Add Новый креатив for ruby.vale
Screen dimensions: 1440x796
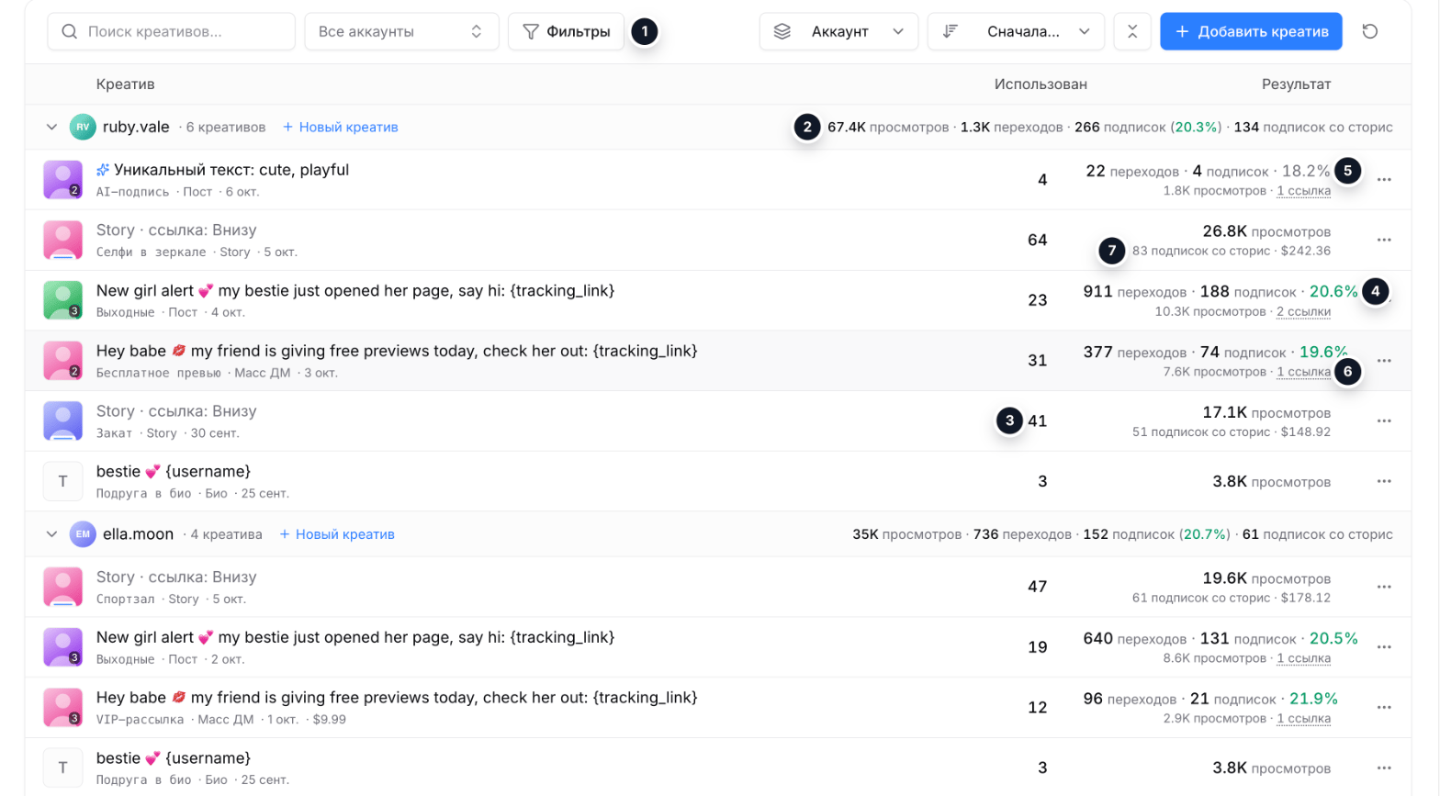pos(340,128)
